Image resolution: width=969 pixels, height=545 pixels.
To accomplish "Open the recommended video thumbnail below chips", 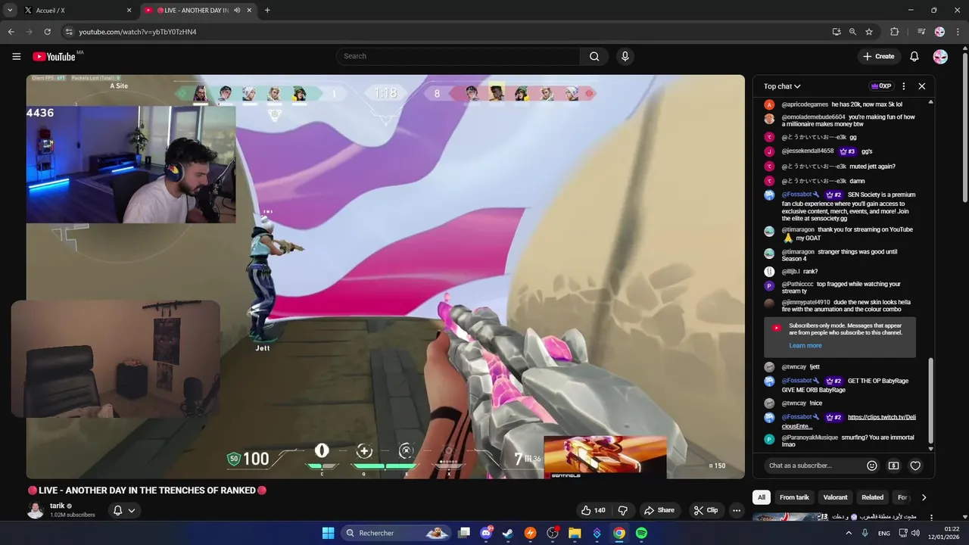I will [790, 518].
